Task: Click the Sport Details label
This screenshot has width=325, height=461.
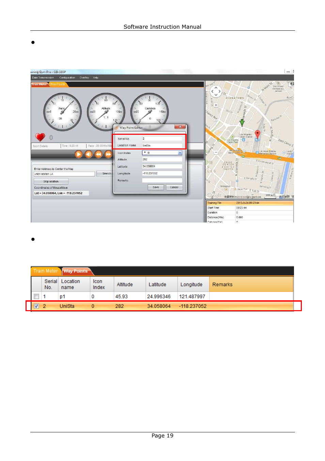Action: [x=40, y=146]
